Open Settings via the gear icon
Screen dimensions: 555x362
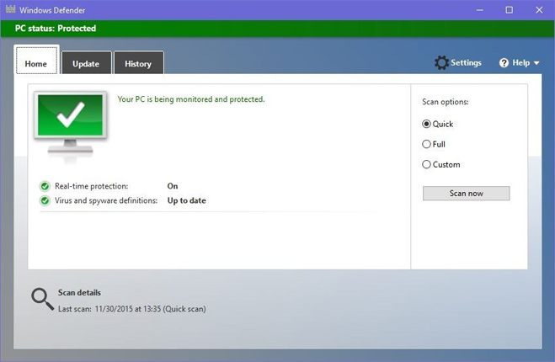pos(441,62)
